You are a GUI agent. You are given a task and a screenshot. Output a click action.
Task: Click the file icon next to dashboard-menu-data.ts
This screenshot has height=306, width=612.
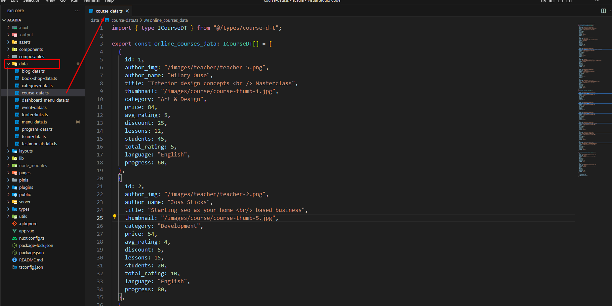pyautogui.click(x=17, y=100)
